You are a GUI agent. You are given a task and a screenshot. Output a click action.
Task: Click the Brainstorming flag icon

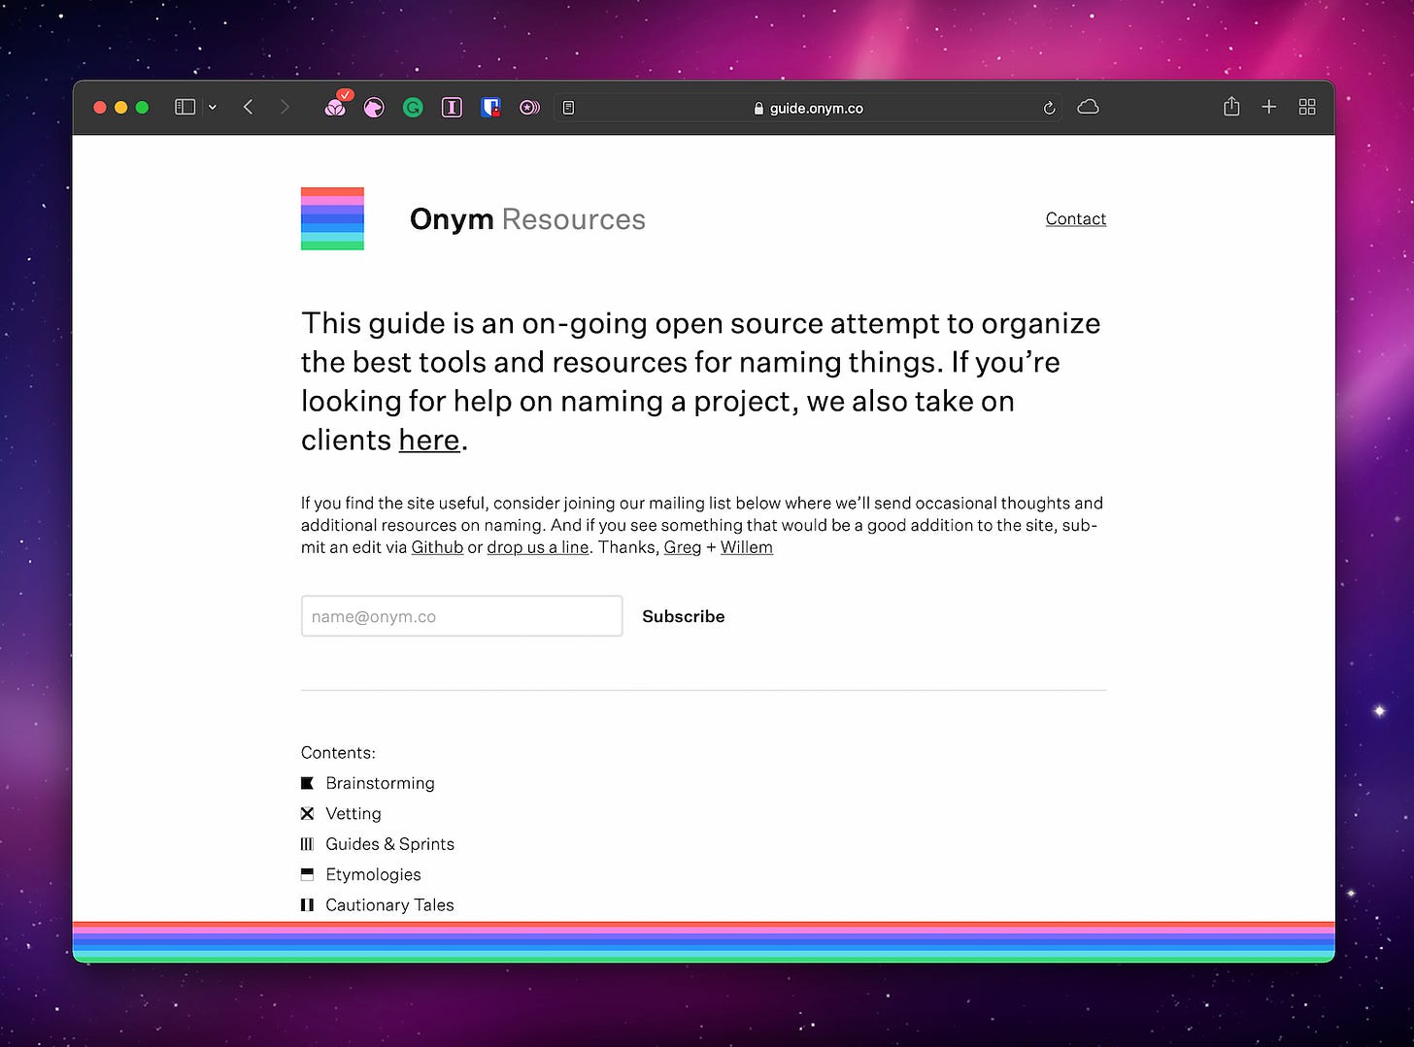(307, 783)
